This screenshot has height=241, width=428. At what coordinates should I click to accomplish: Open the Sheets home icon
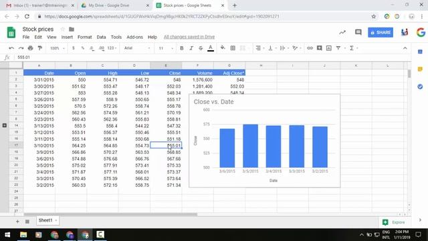11,33
